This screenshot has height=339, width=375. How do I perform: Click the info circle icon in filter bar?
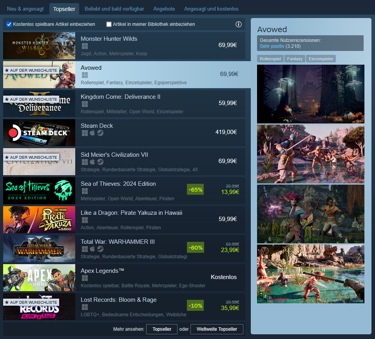239,24
